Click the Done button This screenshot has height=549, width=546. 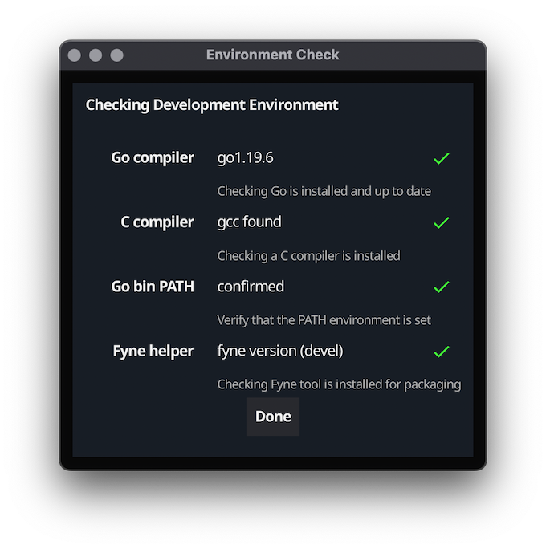point(273,417)
